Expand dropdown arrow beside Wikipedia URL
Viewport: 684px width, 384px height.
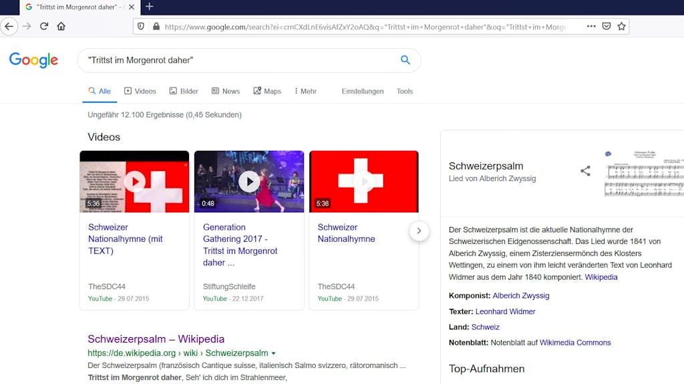click(273, 353)
